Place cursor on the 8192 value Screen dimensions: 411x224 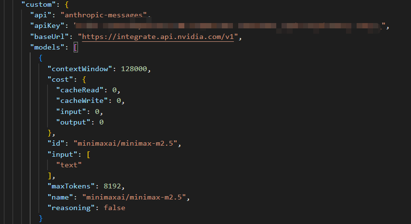[112, 186]
